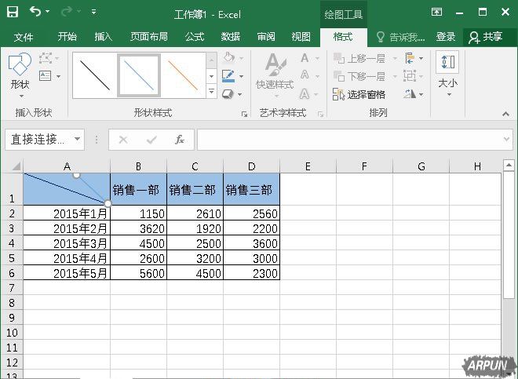Open the Rotate dropdown arrow

pos(421,94)
